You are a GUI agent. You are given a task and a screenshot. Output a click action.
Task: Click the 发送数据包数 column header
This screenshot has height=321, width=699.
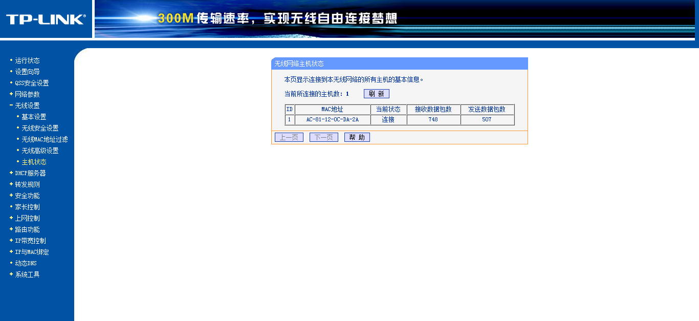tap(487, 110)
